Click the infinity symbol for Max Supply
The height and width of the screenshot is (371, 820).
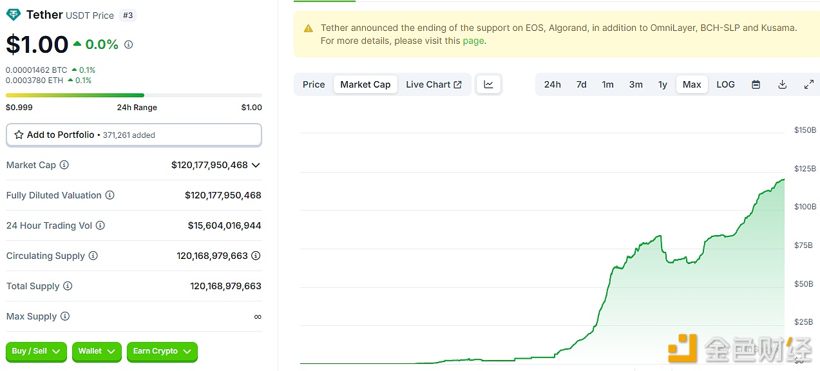258,316
